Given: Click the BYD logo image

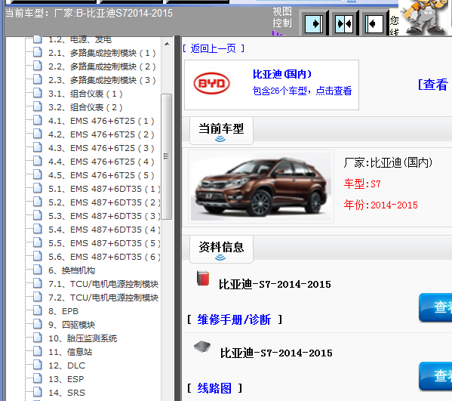Looking at the screenshot, I should [211, 84].
